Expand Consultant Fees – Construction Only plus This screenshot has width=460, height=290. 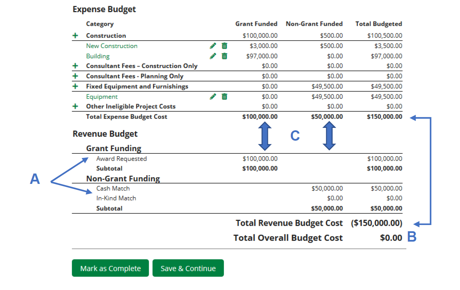(75, 66)
